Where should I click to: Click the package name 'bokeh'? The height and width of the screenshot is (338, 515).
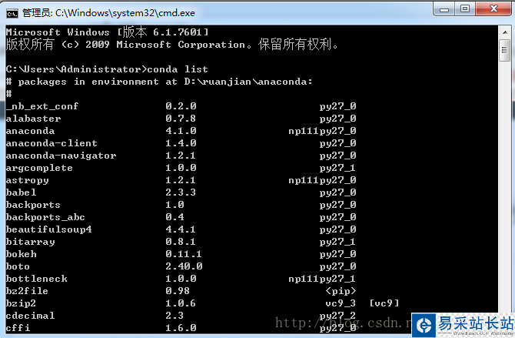pos(21,254)
